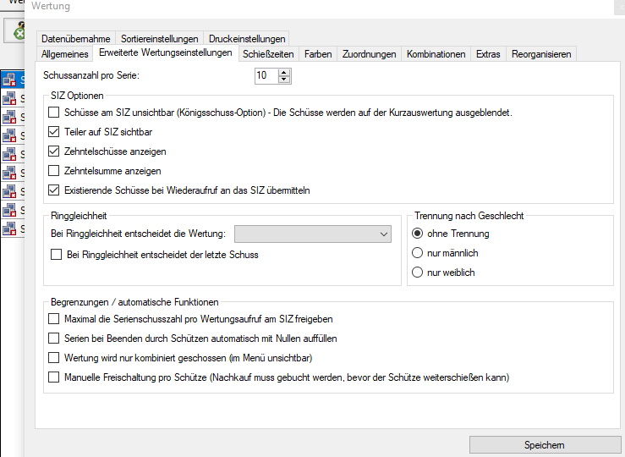Open the Farben tab
Screen dimensions: 625x457
[x=318, y=54]
